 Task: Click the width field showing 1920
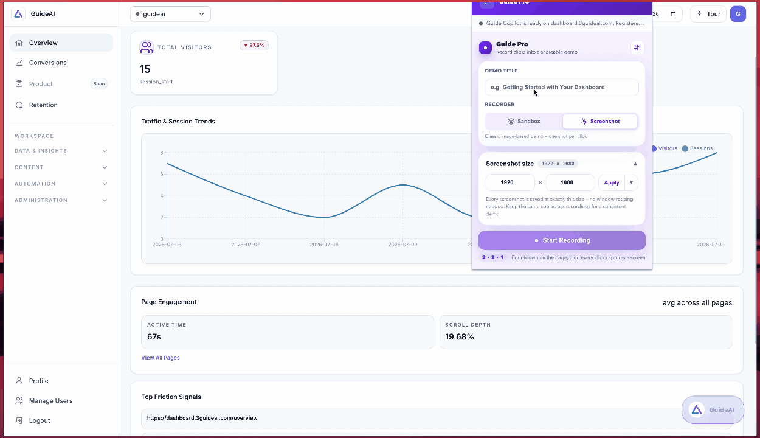[x=510, y=182]
